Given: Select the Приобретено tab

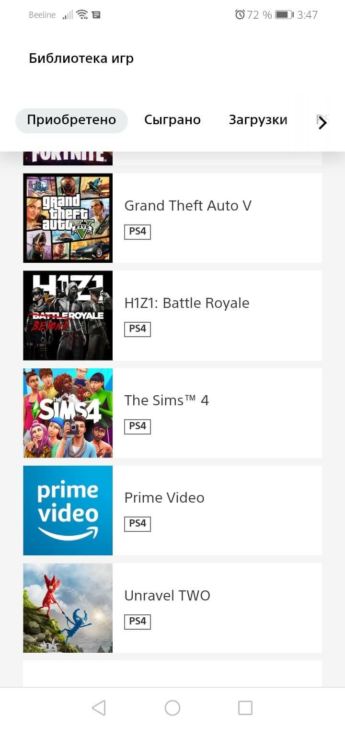Looking at the screenshot, I should pos(71,120).
